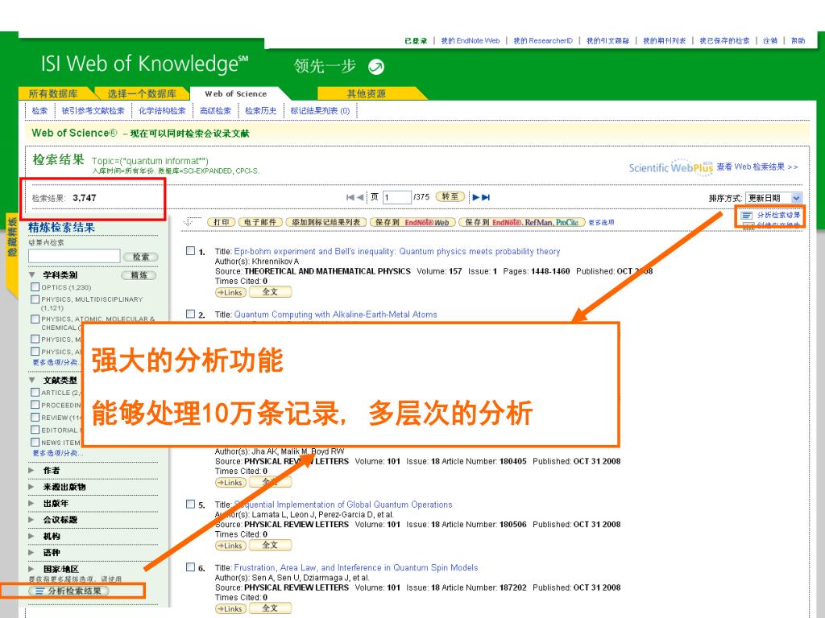Expand the 来源出版物 refine section
Viewport: 825px width, 618px height.
click(x=31, y=487)
